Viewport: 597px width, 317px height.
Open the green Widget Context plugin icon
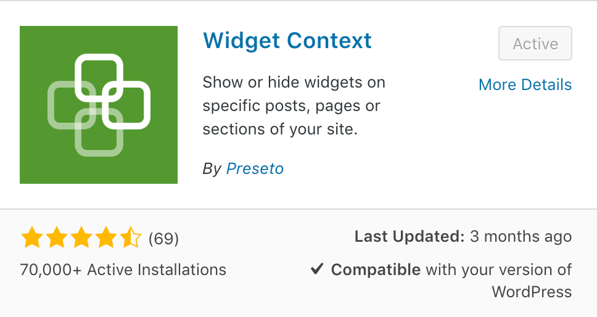click(x=99, y=105)
